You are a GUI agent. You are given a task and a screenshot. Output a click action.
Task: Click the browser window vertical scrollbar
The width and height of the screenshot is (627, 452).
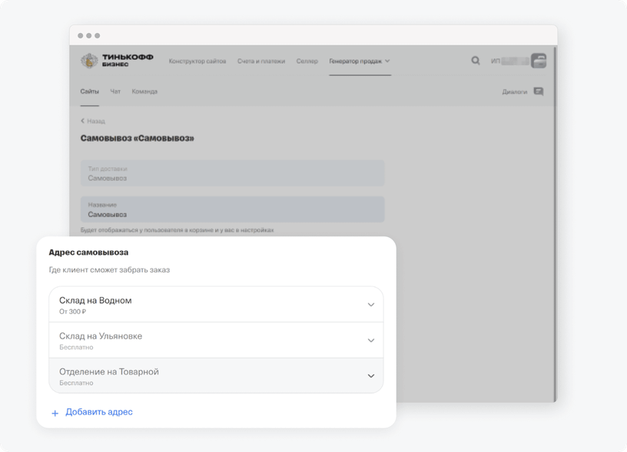[x=555, y=223]
